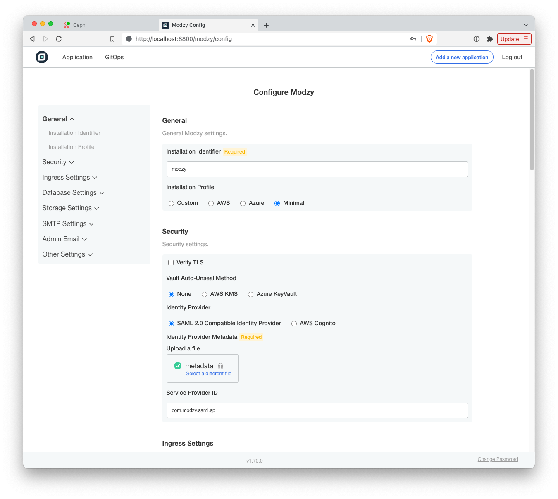Delete the uploaded metadata file with trash icon

point(221,366)
